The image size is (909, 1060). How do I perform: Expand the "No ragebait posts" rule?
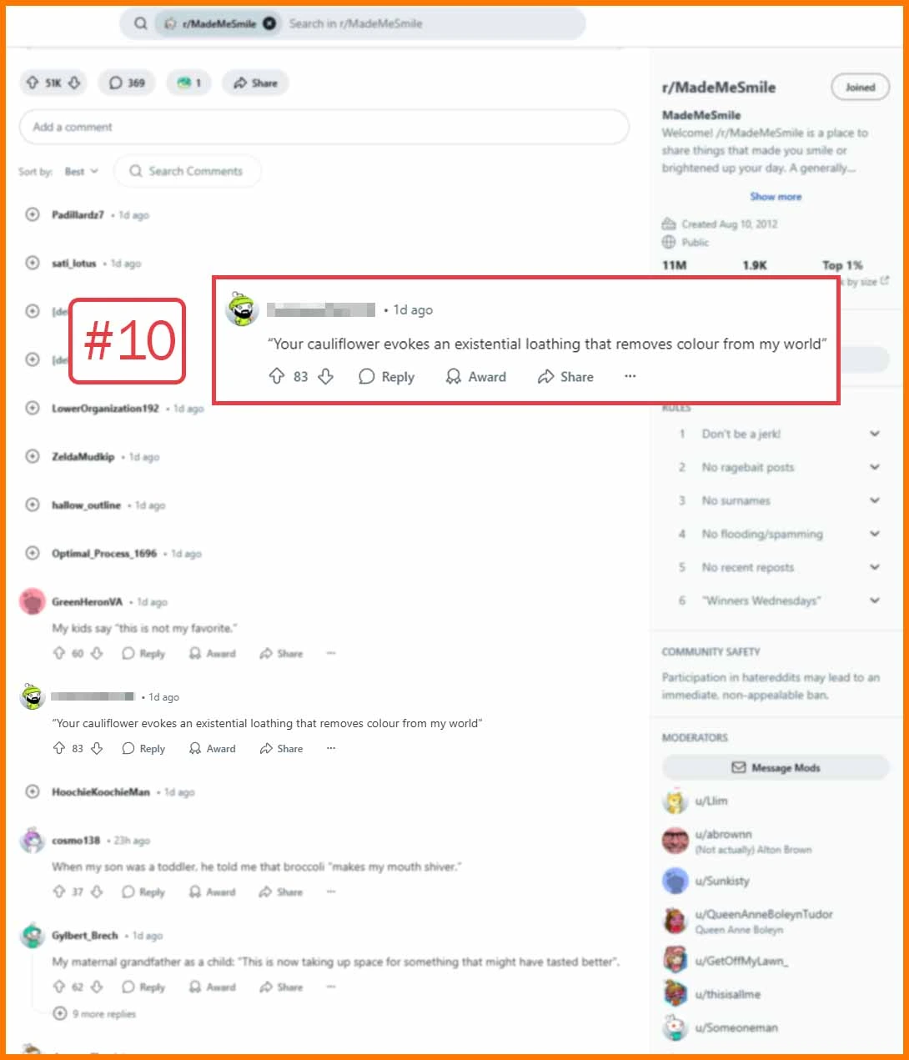pos(874,467)
